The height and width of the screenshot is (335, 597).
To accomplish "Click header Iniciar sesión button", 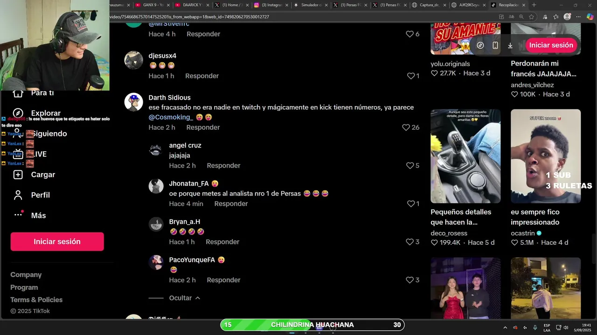I will pos(551,45).
